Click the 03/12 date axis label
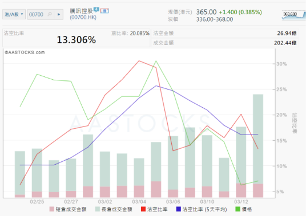306x216 pixels. tap(241, 202)
